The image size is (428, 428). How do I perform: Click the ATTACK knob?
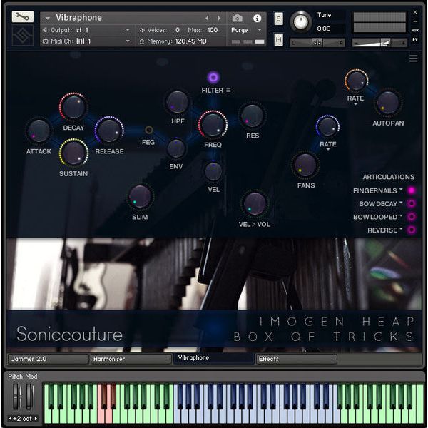(39, 131)
